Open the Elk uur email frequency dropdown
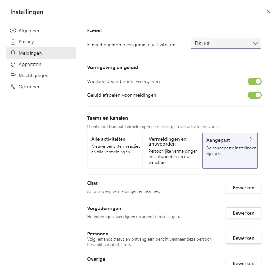The image size is (276, 276). [225, 43]
